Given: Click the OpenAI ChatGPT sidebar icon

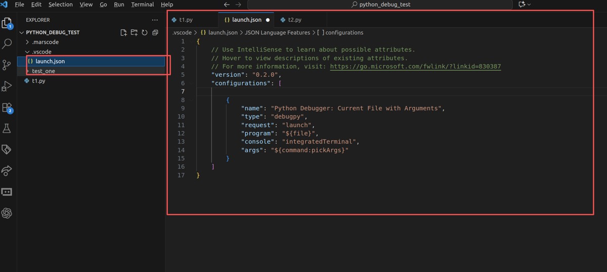Looking at the screenshot, I should point(7,213).
